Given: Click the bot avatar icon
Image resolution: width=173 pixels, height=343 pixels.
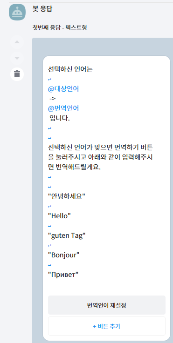Looking at the screenshot, I should click(17, 12).
